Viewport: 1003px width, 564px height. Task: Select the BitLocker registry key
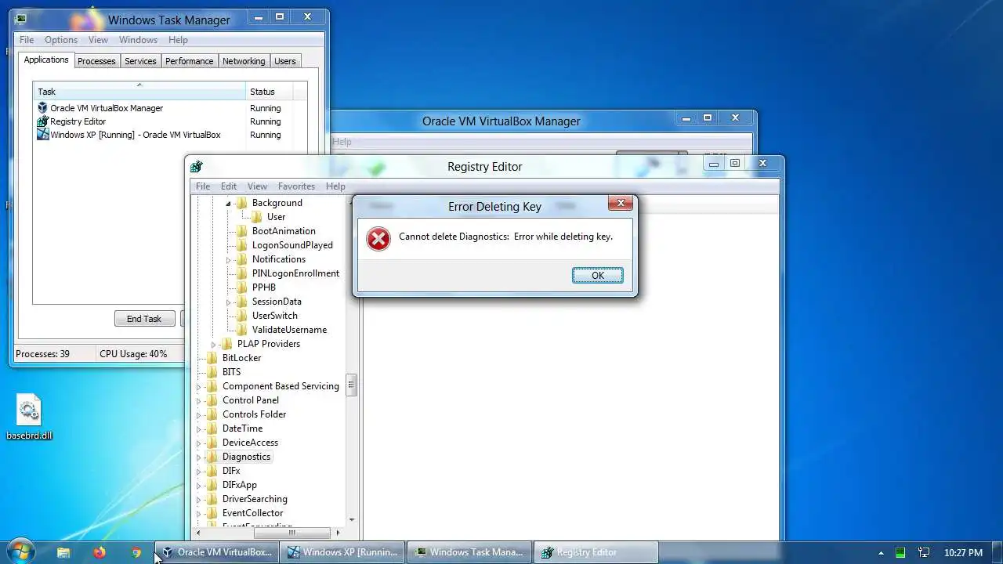(x=241, y=358)
